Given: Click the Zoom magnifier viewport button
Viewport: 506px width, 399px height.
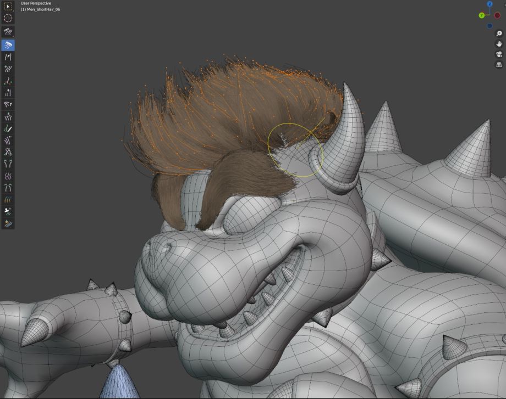Looking at the screenshot, I should [x=499, y=33].
